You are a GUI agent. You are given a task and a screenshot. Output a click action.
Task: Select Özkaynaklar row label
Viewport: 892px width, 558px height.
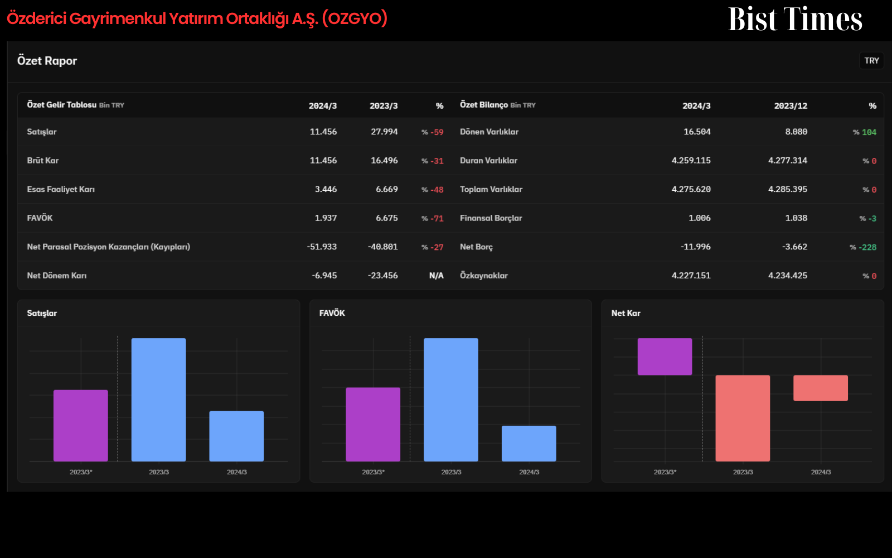[x=484, y=276]
